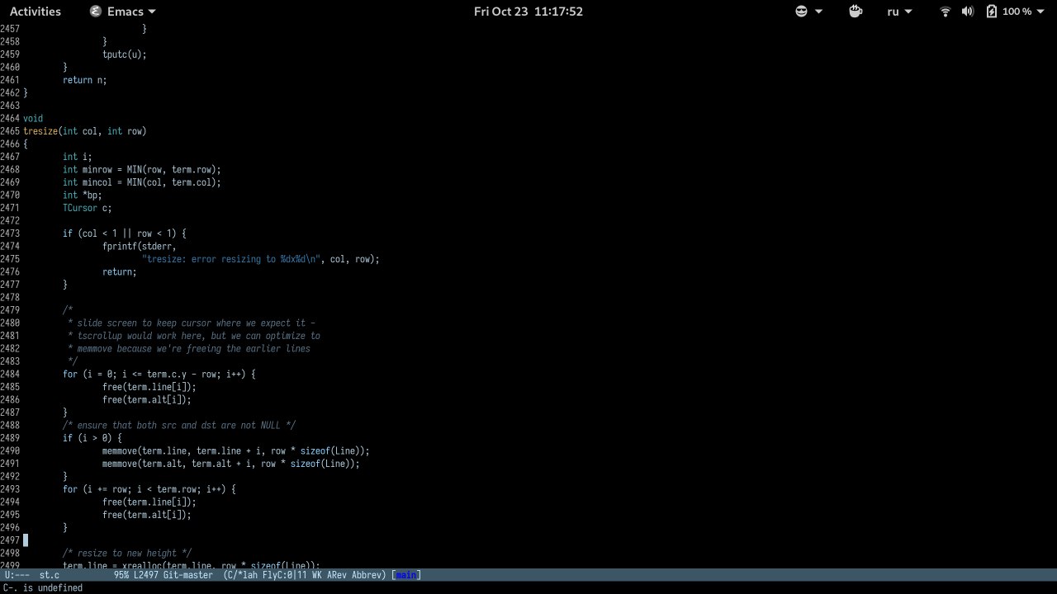Click the [main] function indicator in mode line

click(405, 575)
